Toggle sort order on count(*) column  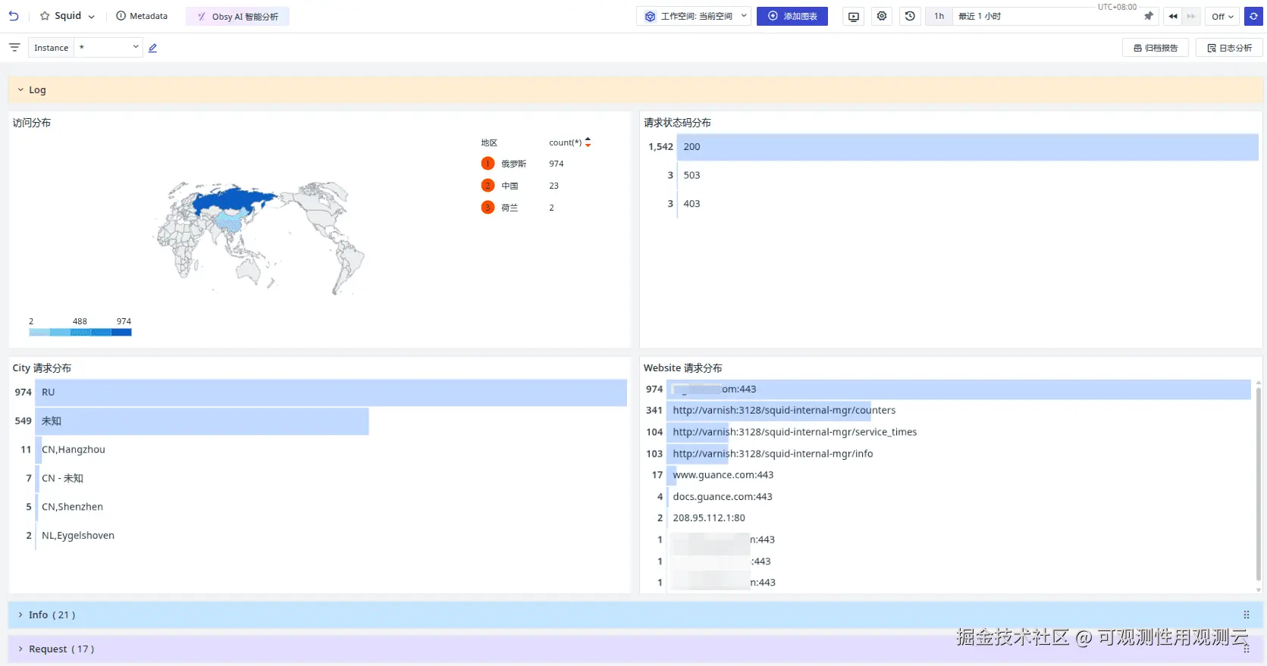click(x=588, y=142)
